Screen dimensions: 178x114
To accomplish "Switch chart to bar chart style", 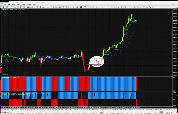I will pyautogui.click(x=54, y=7).
